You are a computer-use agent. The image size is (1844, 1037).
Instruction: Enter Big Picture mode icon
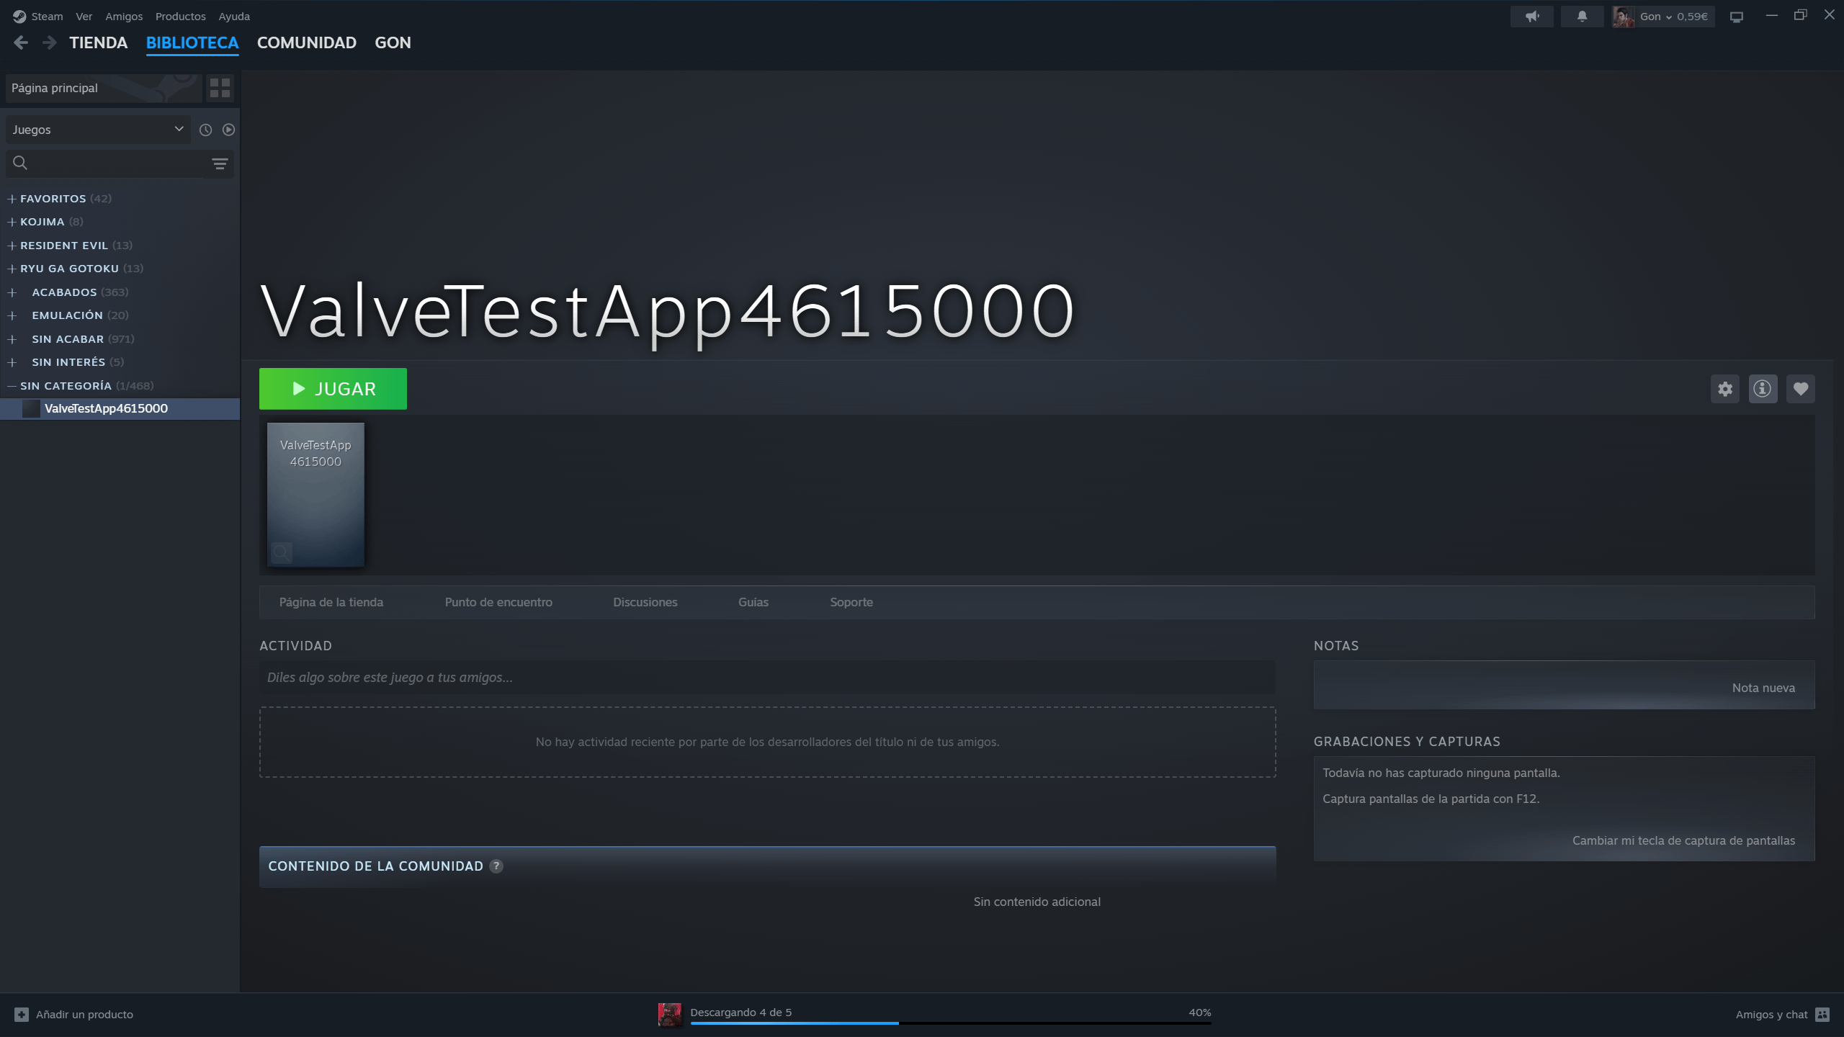pos(1737,17)
